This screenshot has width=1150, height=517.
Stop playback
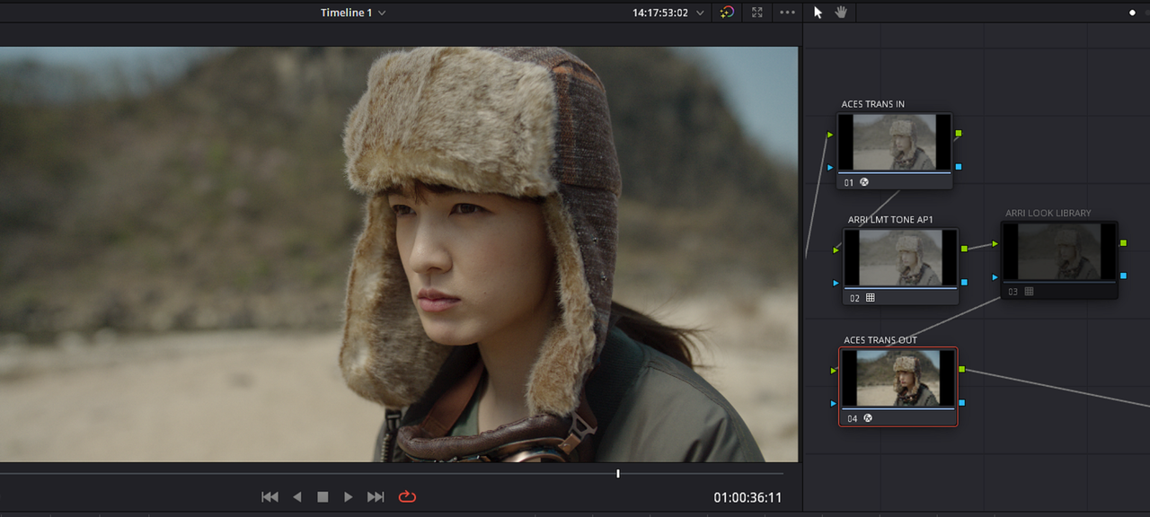[323, 496]
